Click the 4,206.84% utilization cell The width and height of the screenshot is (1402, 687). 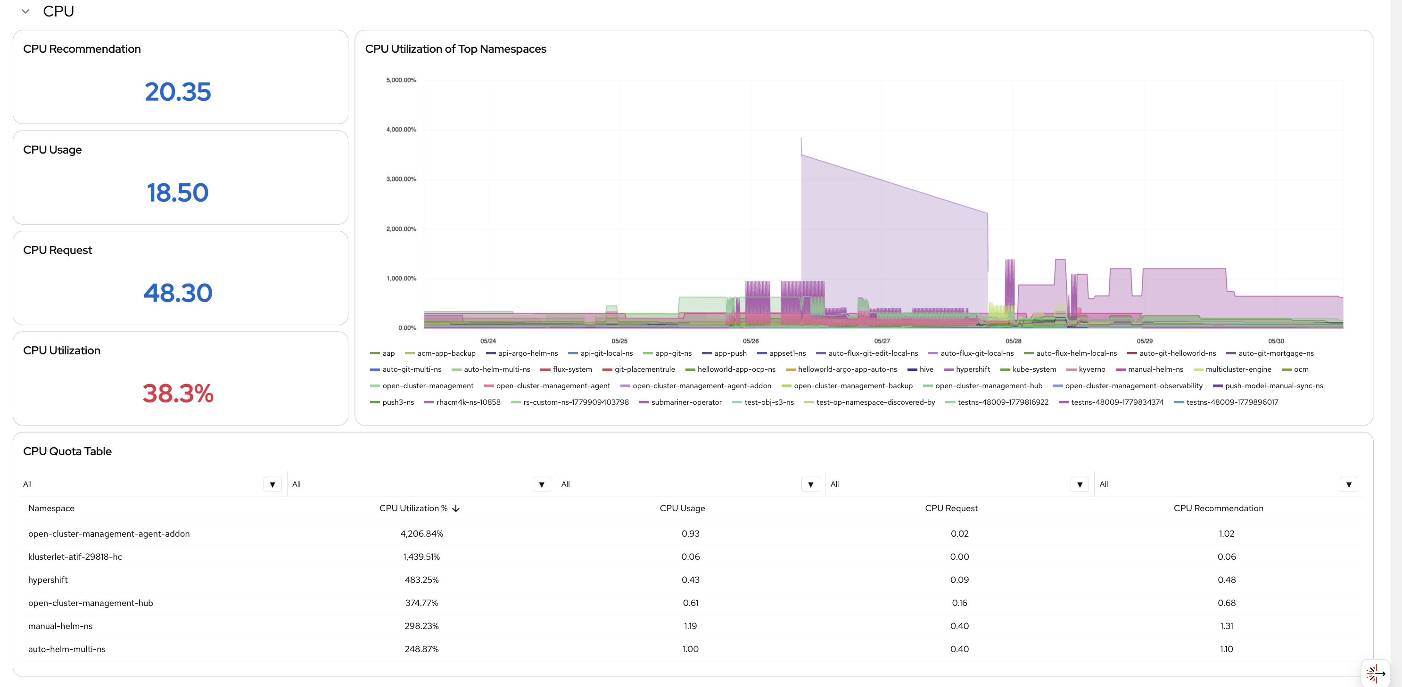(x=421, y=533)
